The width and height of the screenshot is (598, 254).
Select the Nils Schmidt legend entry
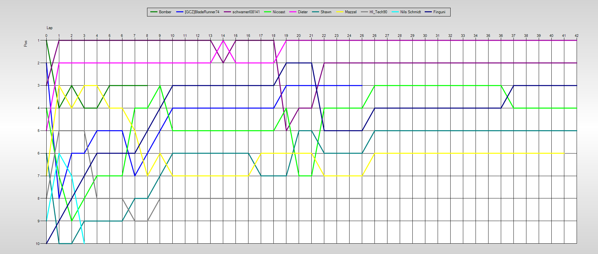(406, 12)
